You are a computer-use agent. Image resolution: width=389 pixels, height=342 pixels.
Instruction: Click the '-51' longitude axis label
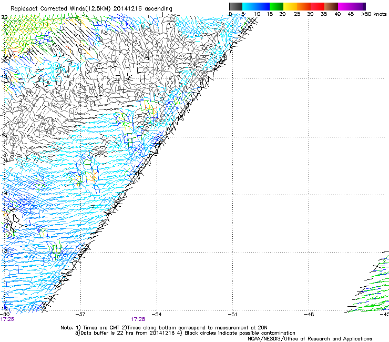(232, 315)
